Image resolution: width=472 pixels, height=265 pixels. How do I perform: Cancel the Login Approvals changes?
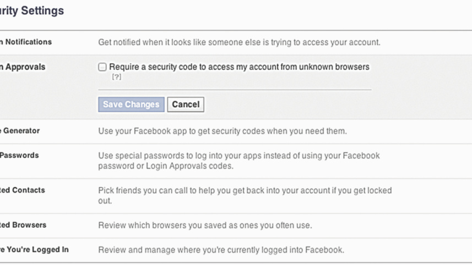point(186,104)
